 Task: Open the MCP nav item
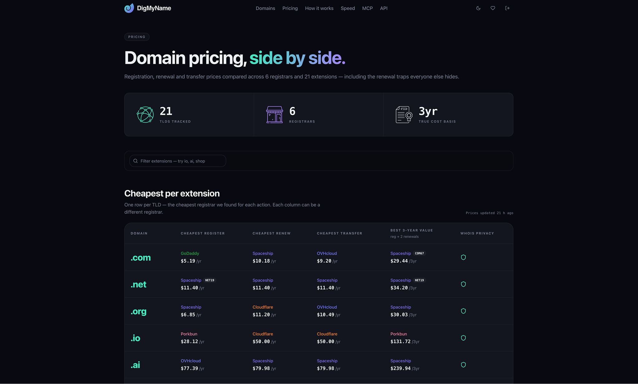(x=367, y=8)
